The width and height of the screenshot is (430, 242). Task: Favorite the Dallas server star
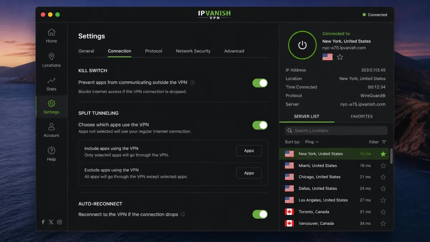click(383, 189)
